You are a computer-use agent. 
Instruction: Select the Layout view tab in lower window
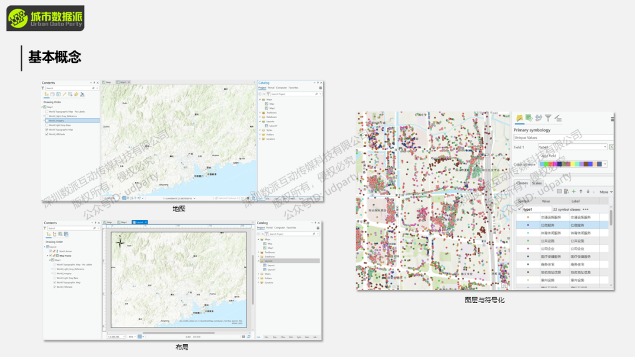pos(139,223)
